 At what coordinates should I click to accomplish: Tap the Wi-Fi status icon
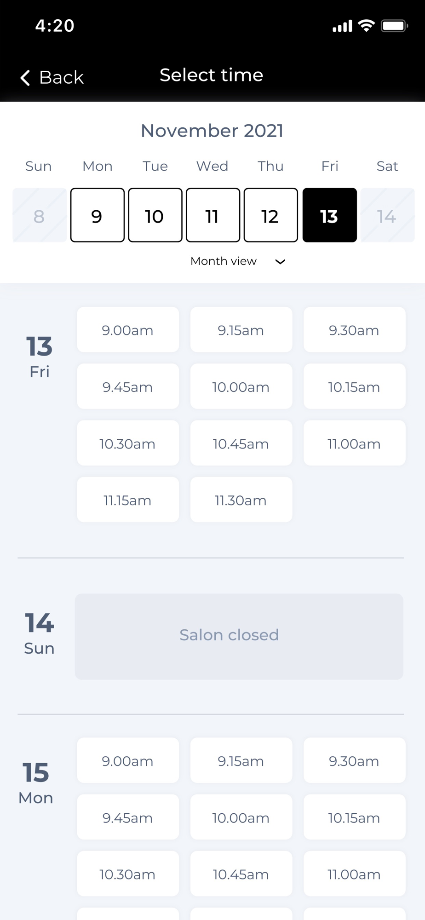(367, 25)
